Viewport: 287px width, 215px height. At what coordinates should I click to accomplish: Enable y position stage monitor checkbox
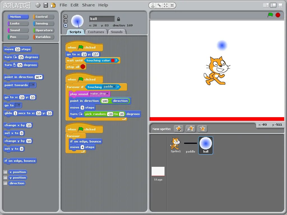5,177
